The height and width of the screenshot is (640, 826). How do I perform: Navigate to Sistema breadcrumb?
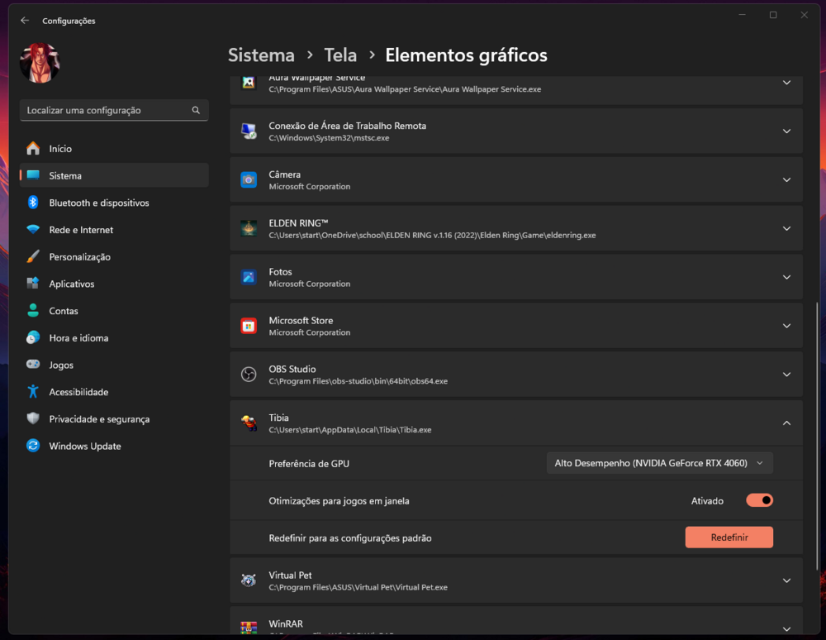coord(261,55)
